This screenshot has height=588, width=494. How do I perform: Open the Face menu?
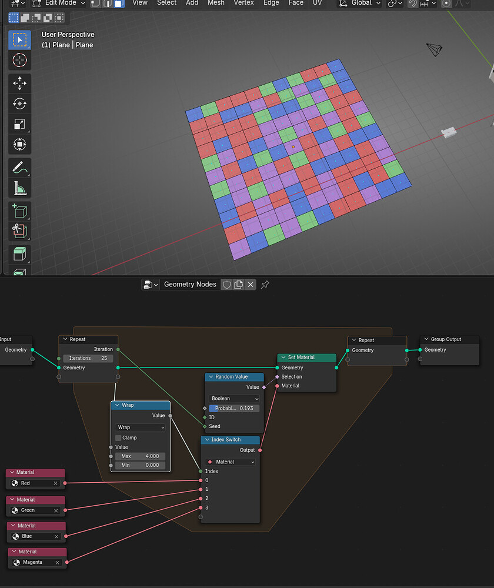pyautogui.click(x=296, y=3)
